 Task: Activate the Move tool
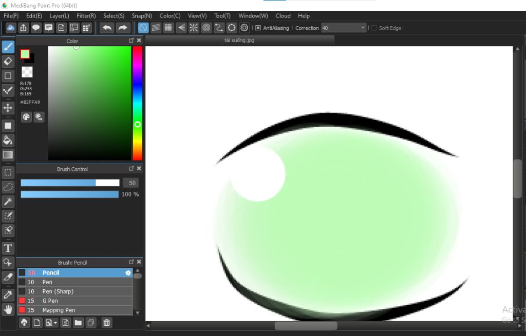[x=8, y=108]
